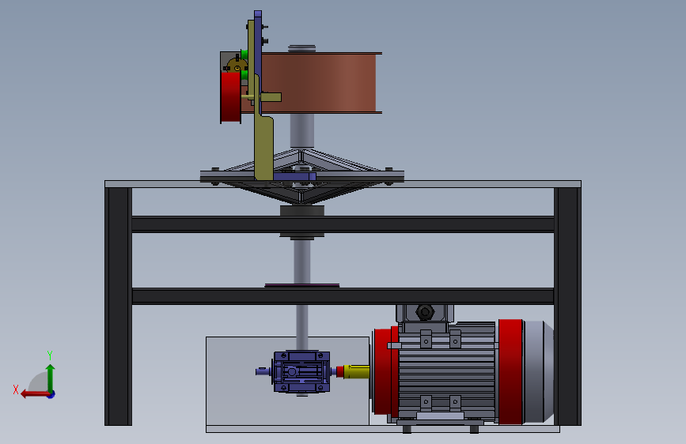Select the lower black horizontal crossbeam
686x444 pixels.
coord(343,296)
